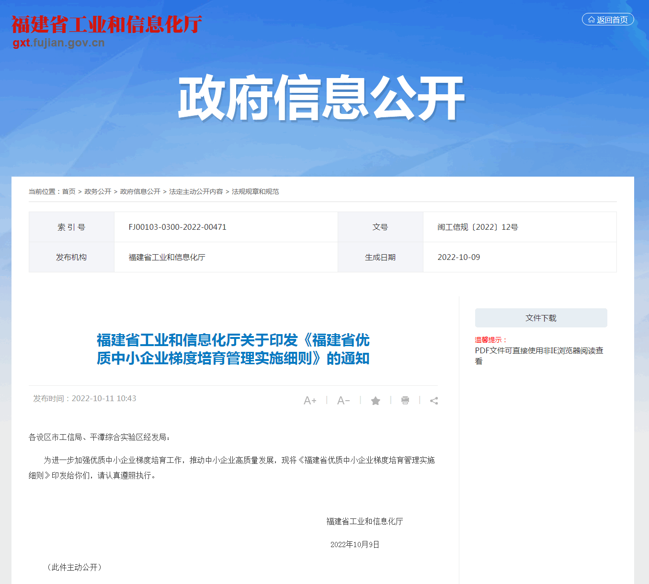Click the 福建省工业和信息化厅 site logo
The width and height of the screenshot is (649, 584).
point(106,24)
